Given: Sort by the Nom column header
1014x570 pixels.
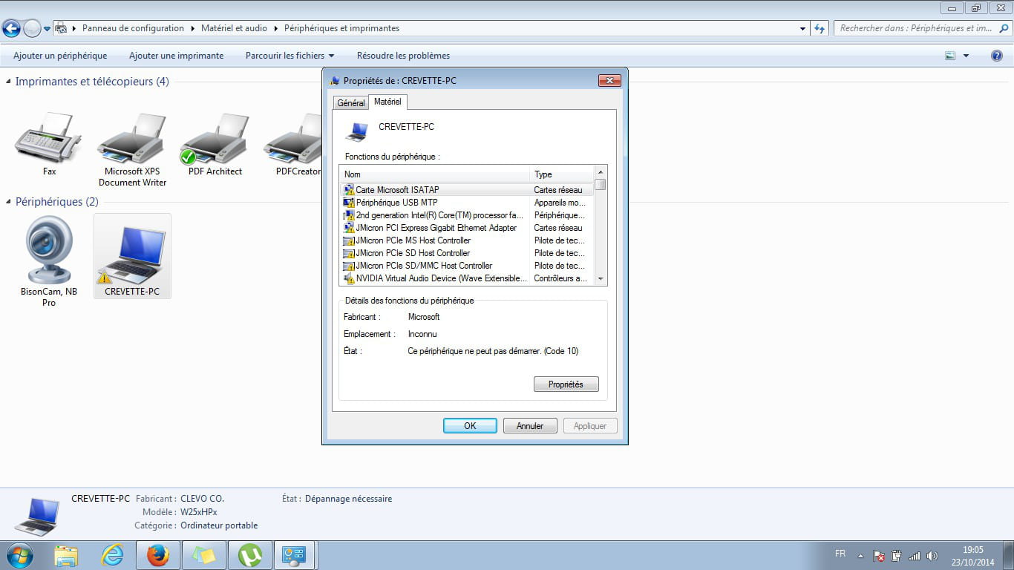Looking at the screenshot, I should coord(435,174).
